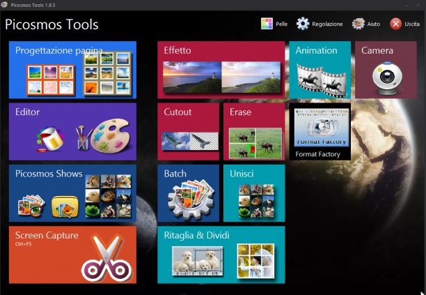Click the painter's palette icon in Editor
Image resolution: width=426 pixels, height=295 pixels.
click(x=111, y=136)
